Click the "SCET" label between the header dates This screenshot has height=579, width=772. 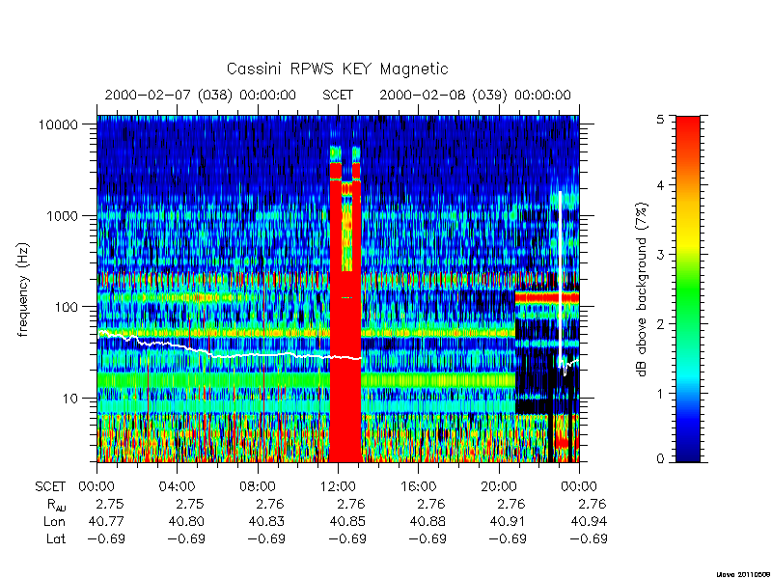pyautogui.click(x=338, y=95)
